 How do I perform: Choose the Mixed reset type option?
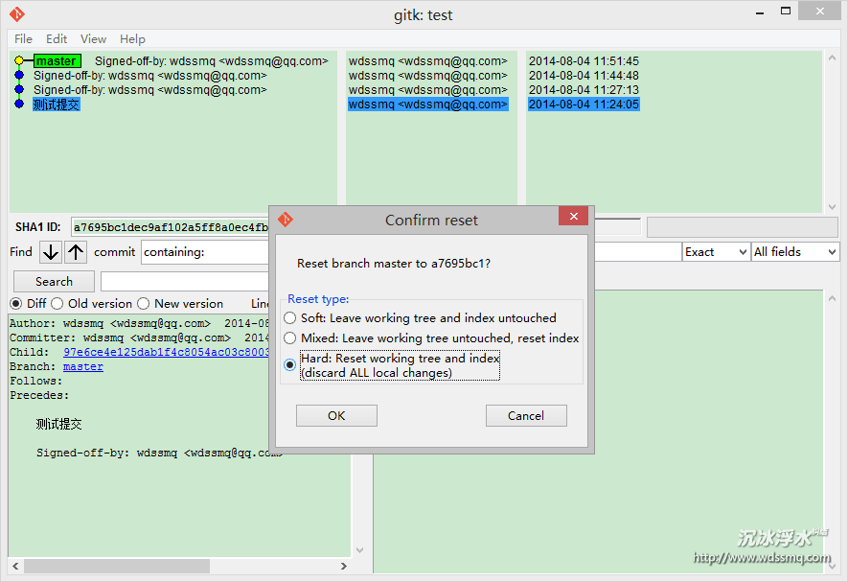pos(290,338)
